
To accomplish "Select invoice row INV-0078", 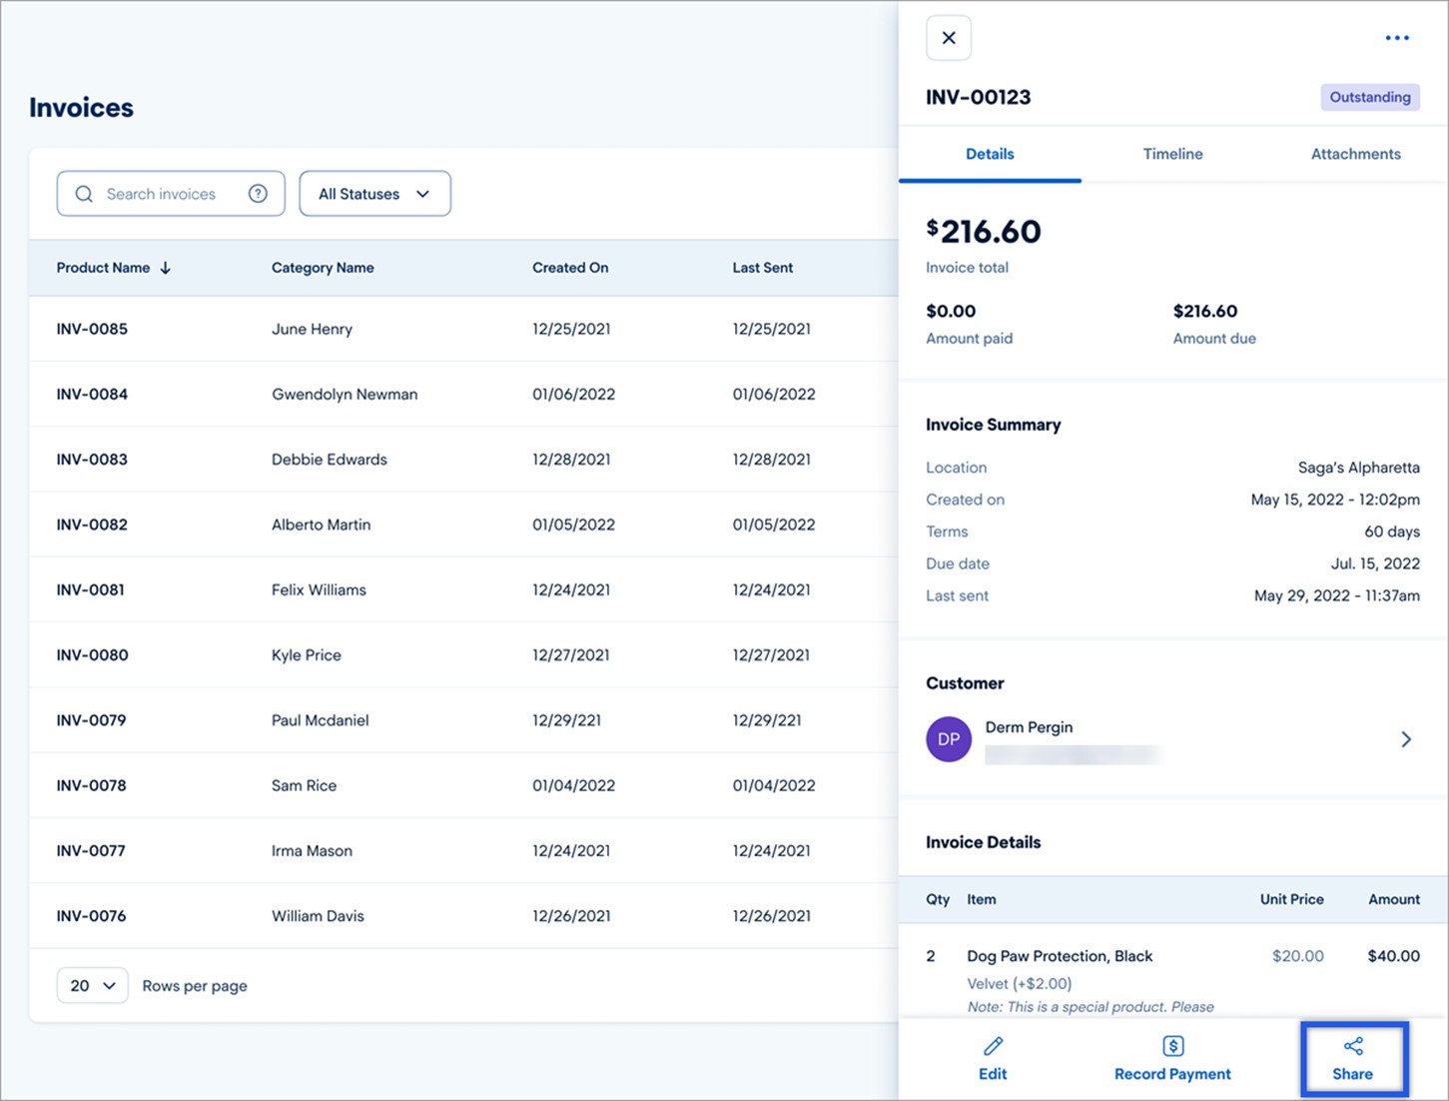I will [463, 785].
